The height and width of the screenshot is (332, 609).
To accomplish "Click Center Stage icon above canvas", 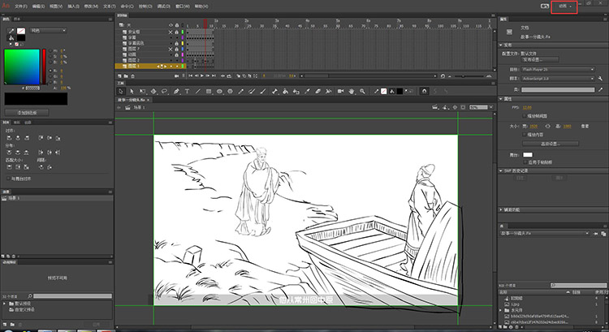I will 455,107.
